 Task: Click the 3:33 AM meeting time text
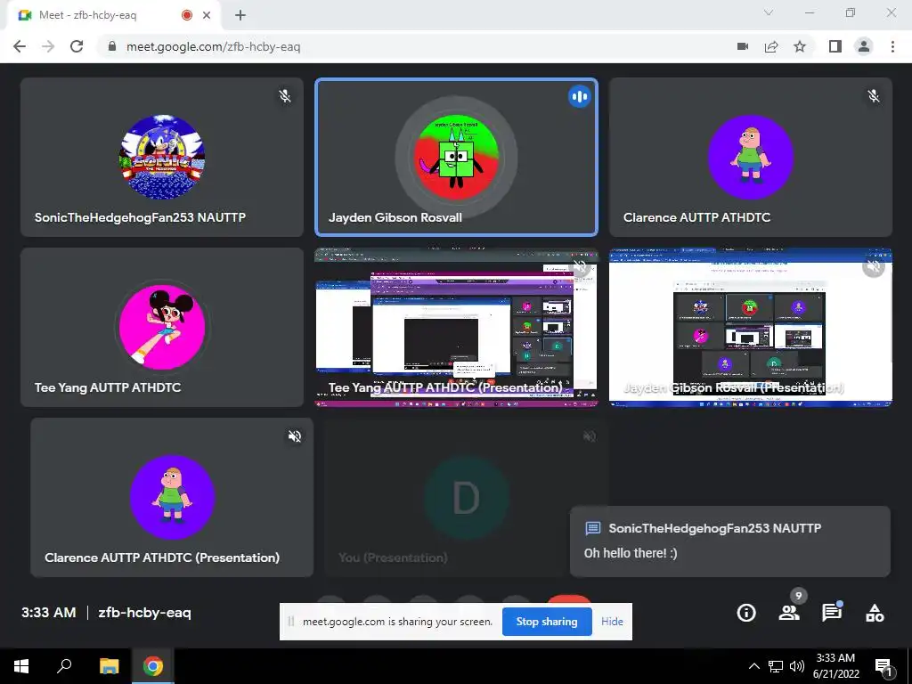click(x=49, y=613)
